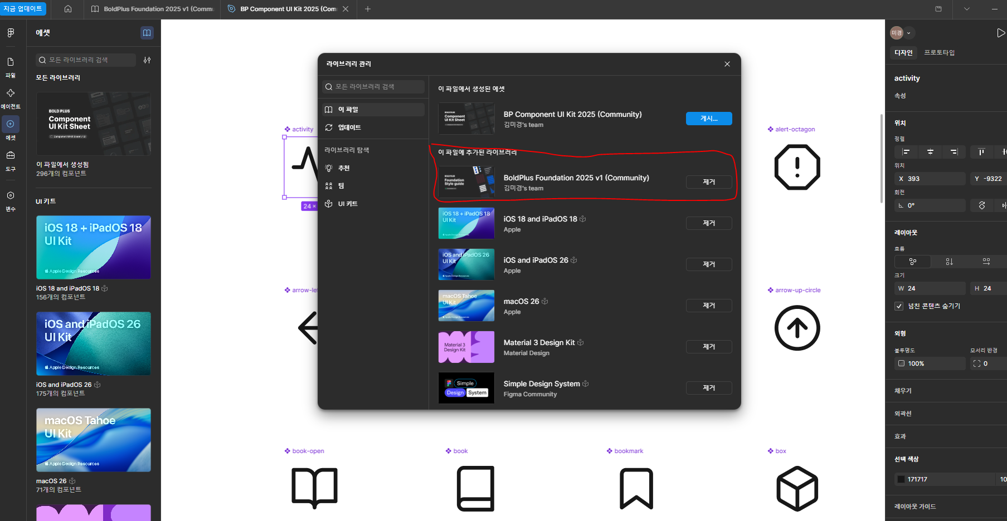The height and width of the screenshot is (521, 1007).
Task: Align left in 정렬 section
Action: (x=906, y=151)
